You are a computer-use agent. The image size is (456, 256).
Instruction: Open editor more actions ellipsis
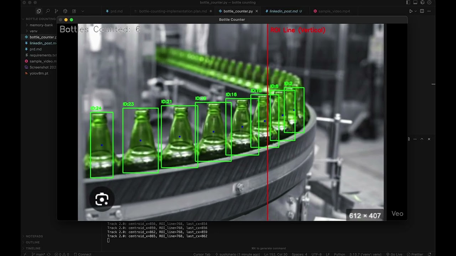pyautogui.click(x=430, y=11)
